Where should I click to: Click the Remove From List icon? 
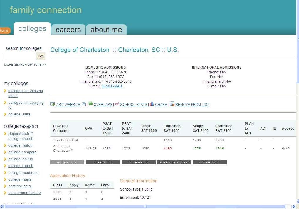coord(172,104)
